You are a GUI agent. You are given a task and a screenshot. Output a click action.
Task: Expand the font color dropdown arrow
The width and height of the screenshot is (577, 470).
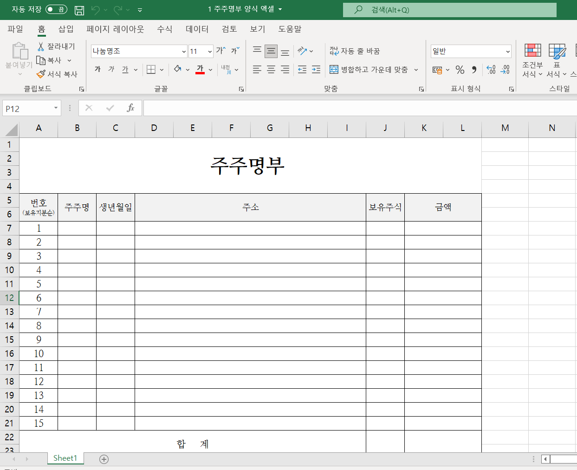pos(211,70)
